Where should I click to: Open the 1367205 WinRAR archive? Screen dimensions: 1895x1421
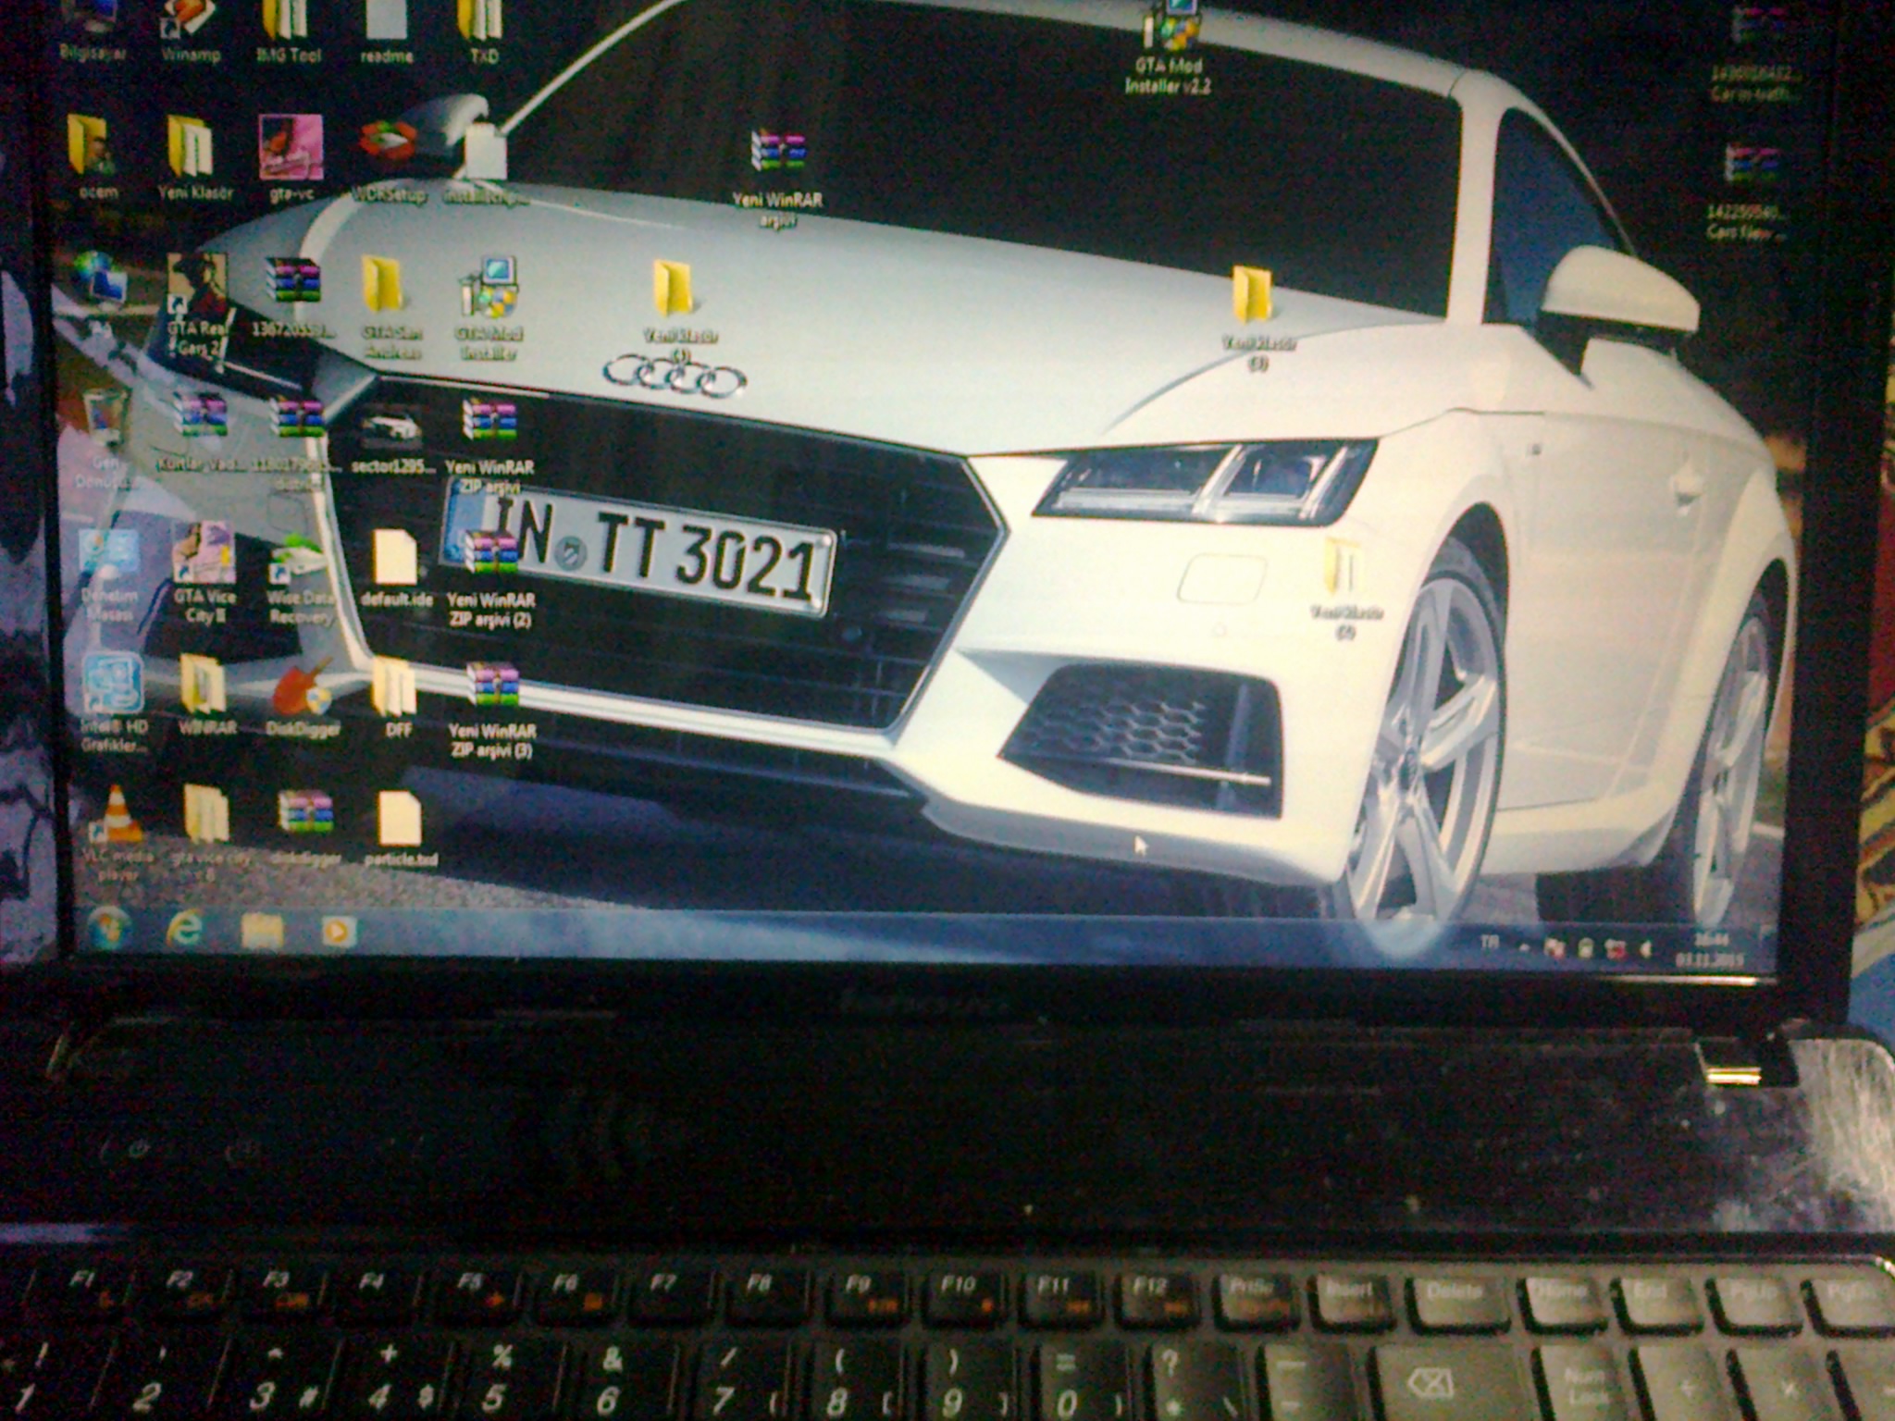pyautogui.click(x=292, y=296)
